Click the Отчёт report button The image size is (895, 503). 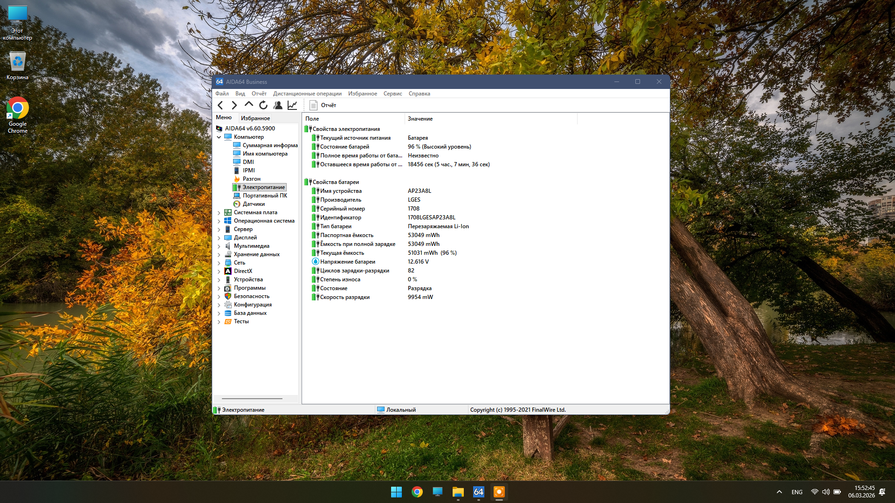coord(323,105)
